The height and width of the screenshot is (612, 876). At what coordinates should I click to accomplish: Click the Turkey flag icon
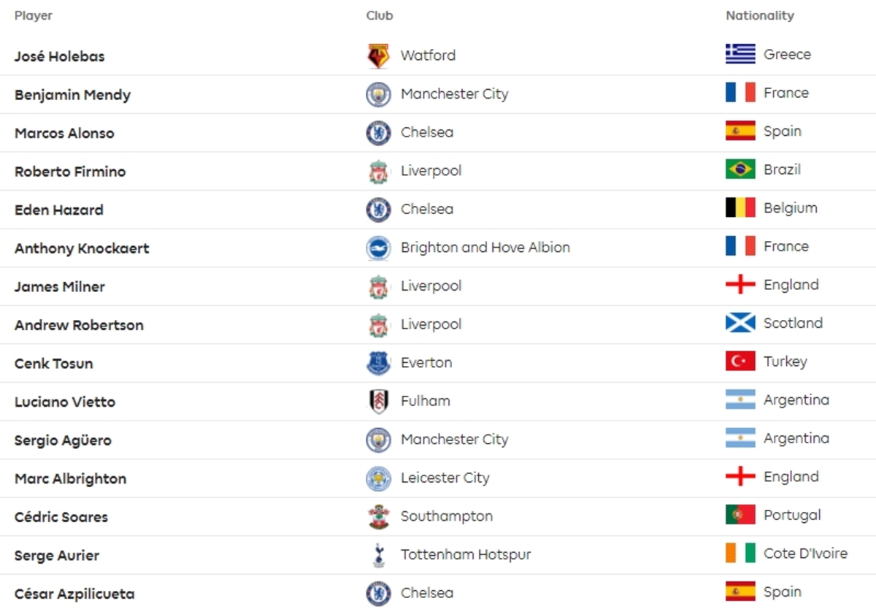740,362
